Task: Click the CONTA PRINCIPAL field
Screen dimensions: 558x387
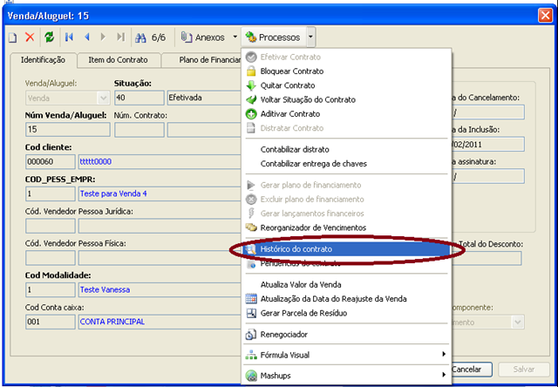Action: point(160,322)
